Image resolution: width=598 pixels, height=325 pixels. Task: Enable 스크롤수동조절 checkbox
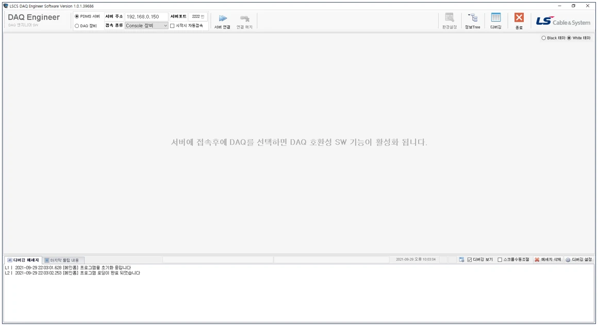tap(500, 260)
